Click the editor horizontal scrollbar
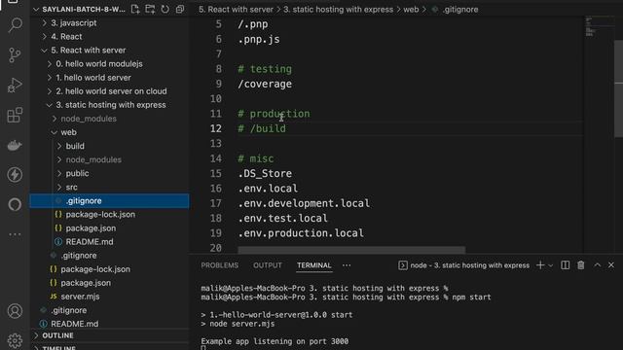The image size is (623, 350). click(351, 250)
